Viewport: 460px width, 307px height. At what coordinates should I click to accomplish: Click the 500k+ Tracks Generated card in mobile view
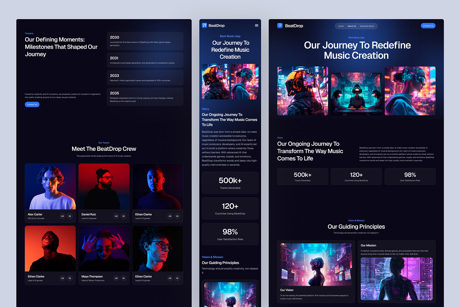(x=230, y=183)
